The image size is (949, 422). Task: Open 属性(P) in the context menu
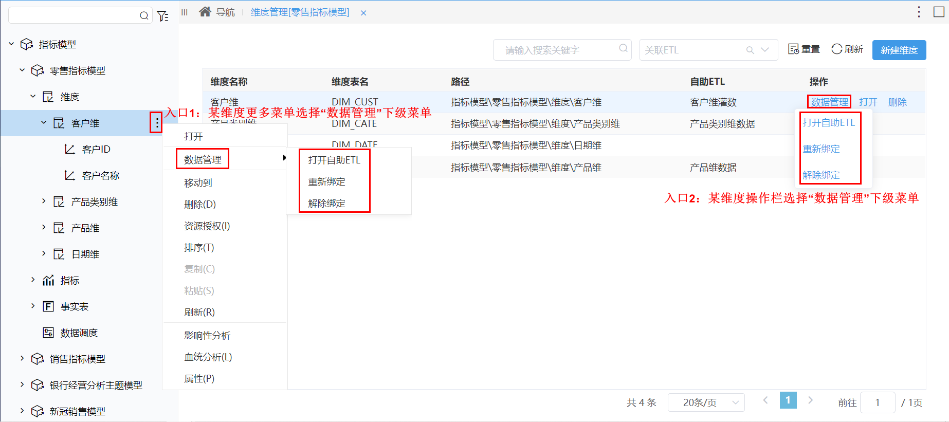click(225, 379)
